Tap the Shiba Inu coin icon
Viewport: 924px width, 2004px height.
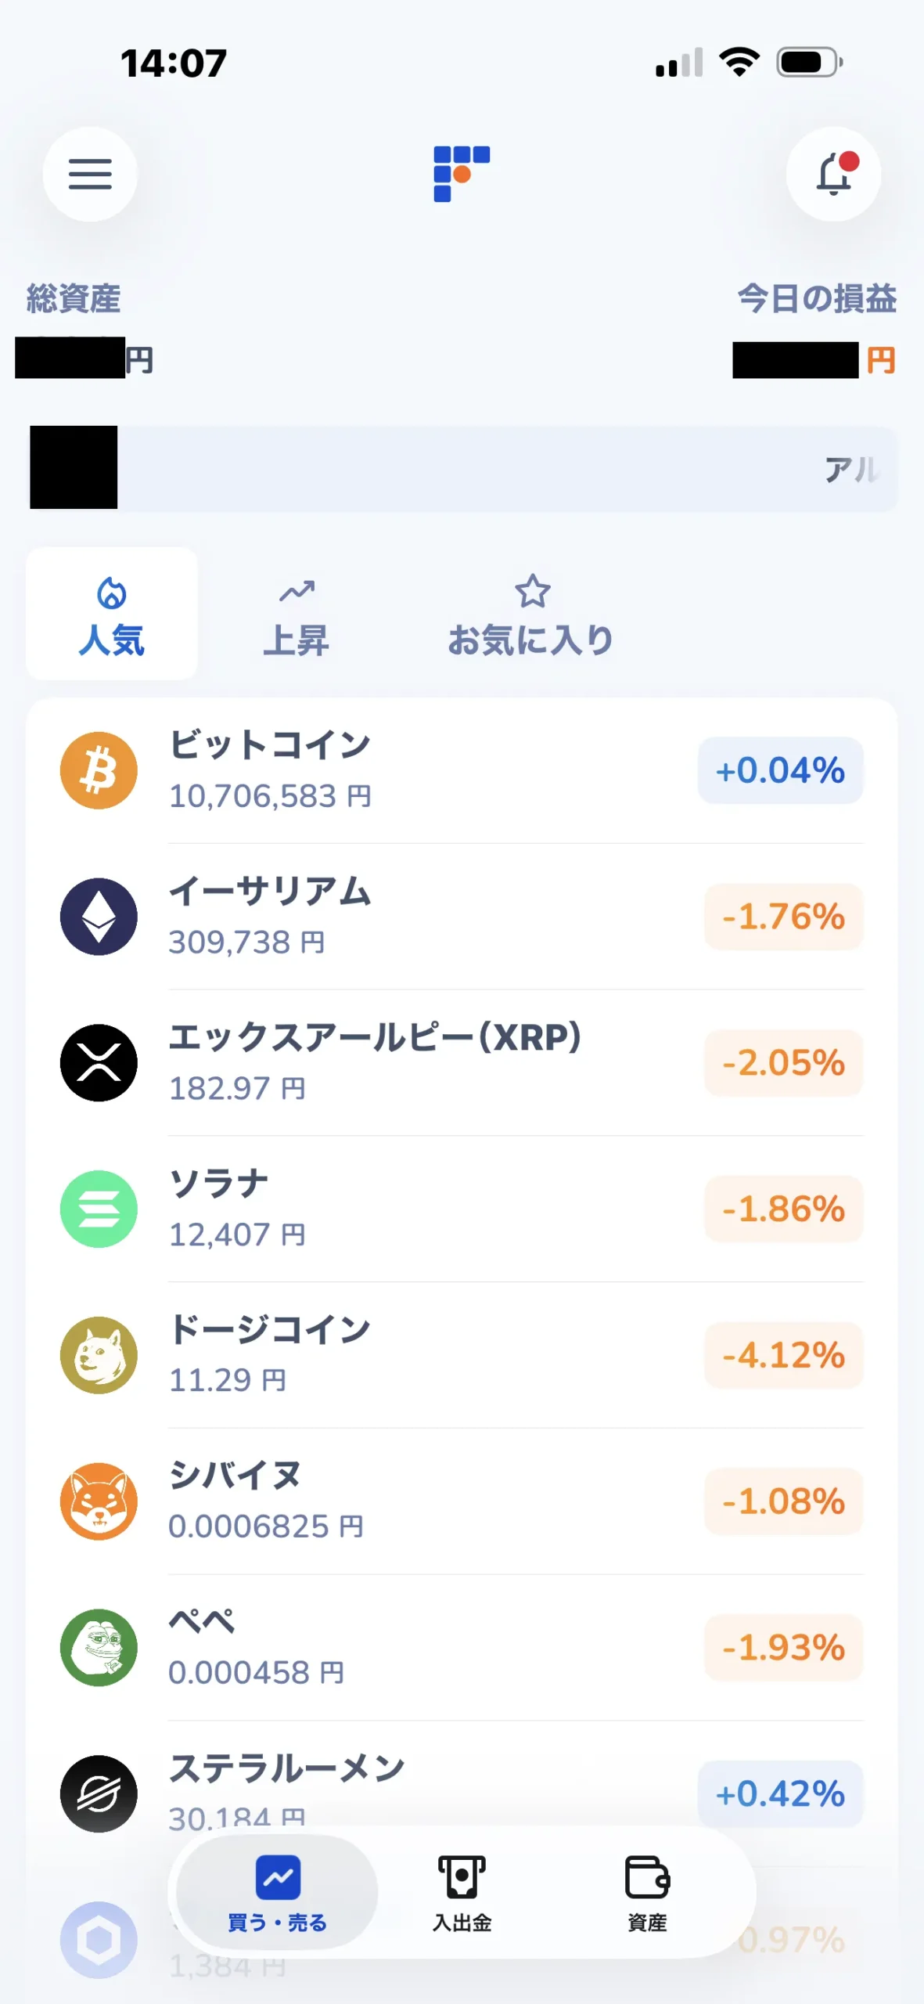99,1501
